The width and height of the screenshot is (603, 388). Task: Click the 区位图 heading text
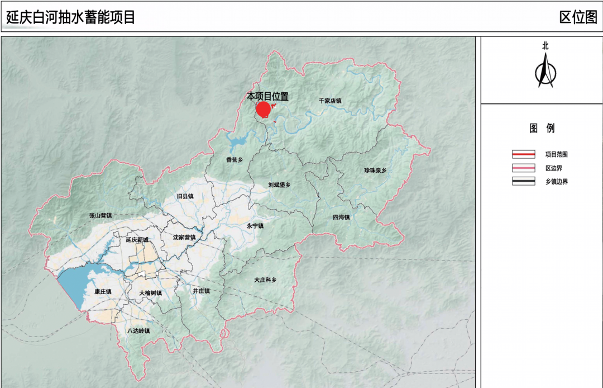578,17
